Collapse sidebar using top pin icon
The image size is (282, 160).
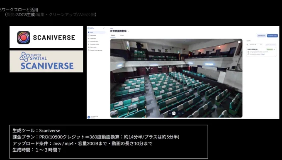104,28
